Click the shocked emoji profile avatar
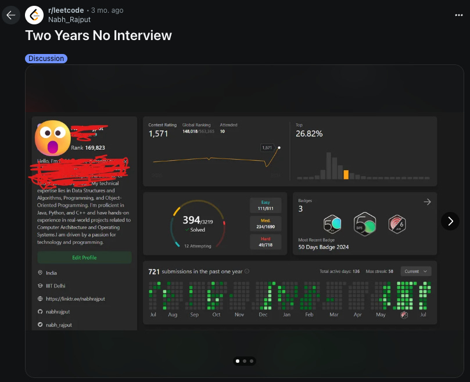 pyautogui.click(x=53, y=138)
